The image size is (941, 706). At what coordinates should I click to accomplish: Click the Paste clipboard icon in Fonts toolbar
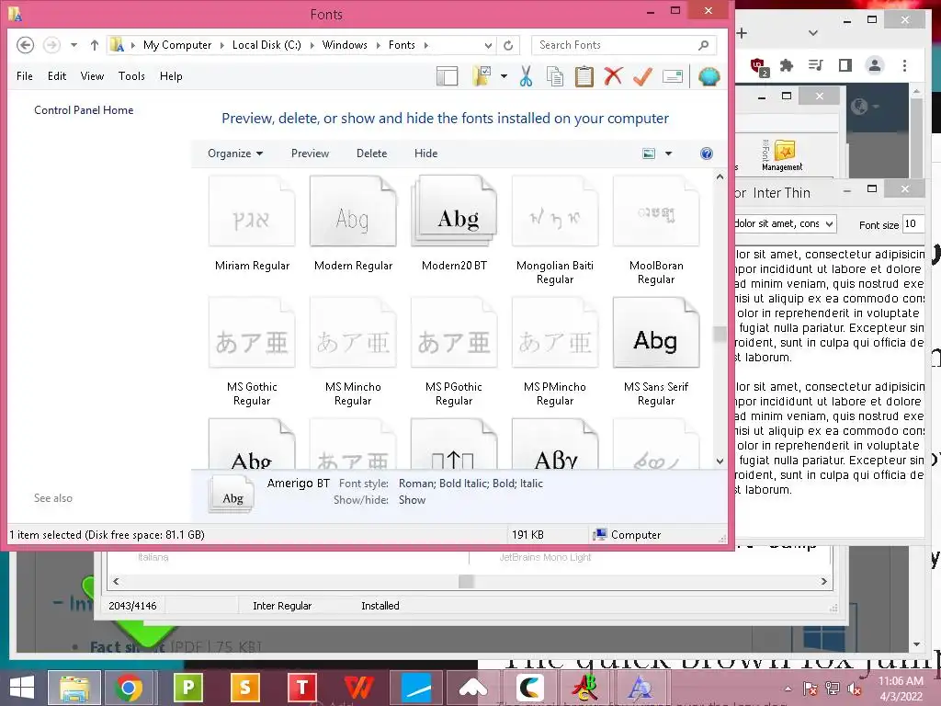(x=584, y=77)
